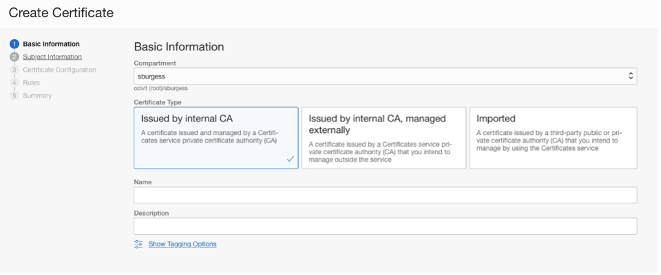The height and width of the screenshot is (275, 661).
Task: Click the step 1 circle icon
Action: pos(14,44)
